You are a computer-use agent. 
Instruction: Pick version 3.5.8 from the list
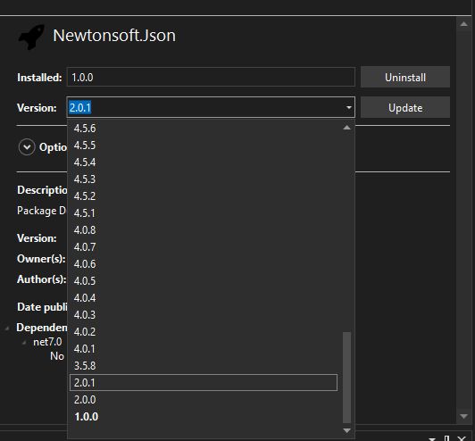[204, 366]
